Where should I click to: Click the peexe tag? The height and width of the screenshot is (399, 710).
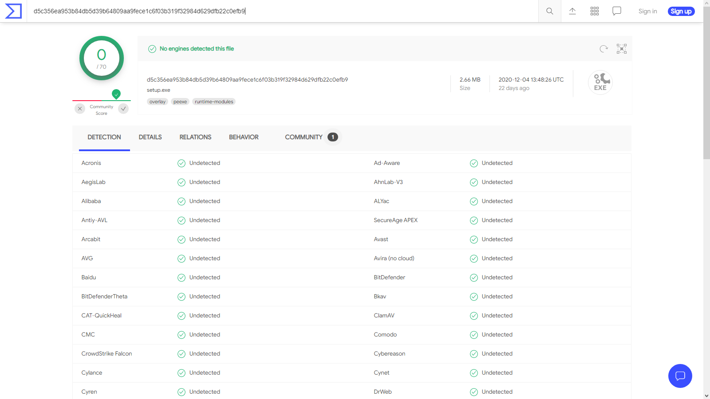(x=180, y=102)
